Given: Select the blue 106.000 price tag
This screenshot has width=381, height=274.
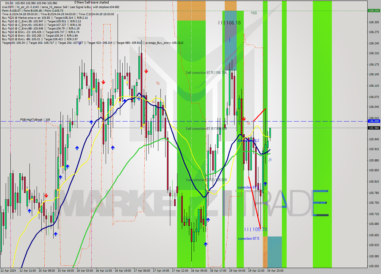Looking at the screenshot, I should click(x=374, y=121).
